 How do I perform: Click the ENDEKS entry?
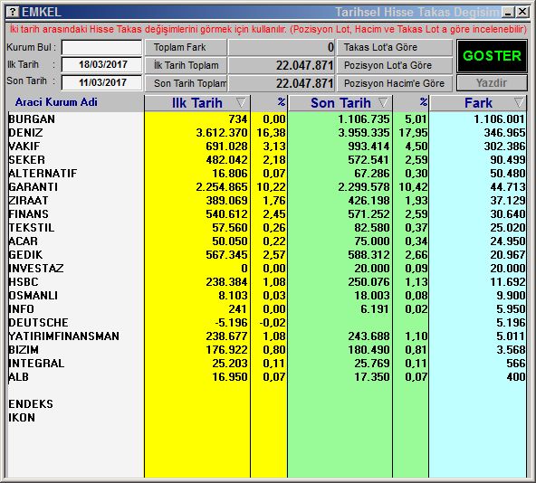31,404
